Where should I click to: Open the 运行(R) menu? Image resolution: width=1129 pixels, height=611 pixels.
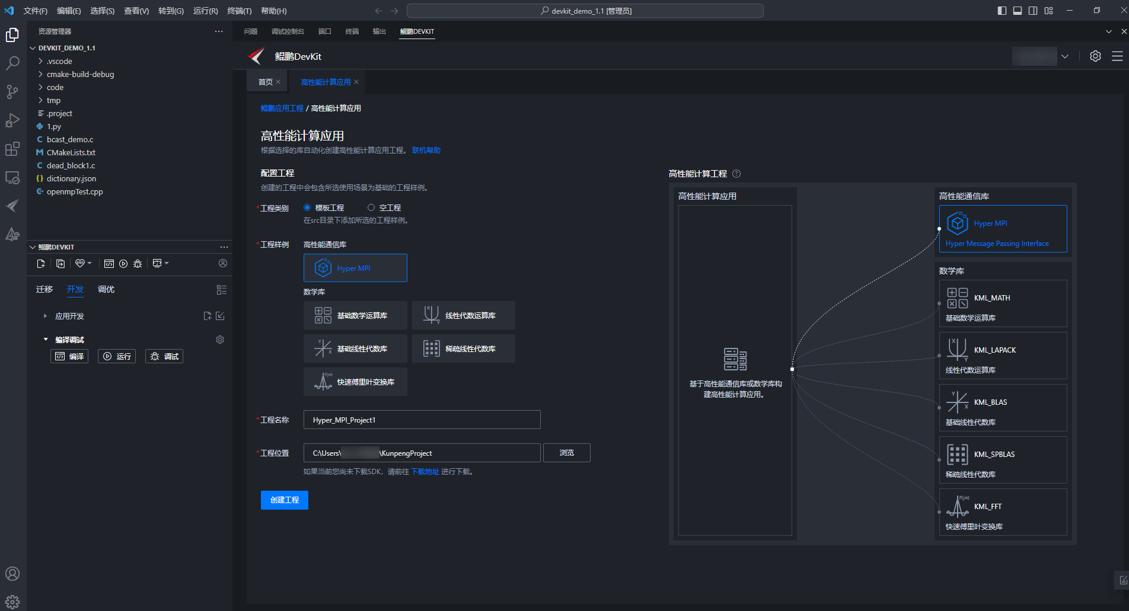click(206, 11)
